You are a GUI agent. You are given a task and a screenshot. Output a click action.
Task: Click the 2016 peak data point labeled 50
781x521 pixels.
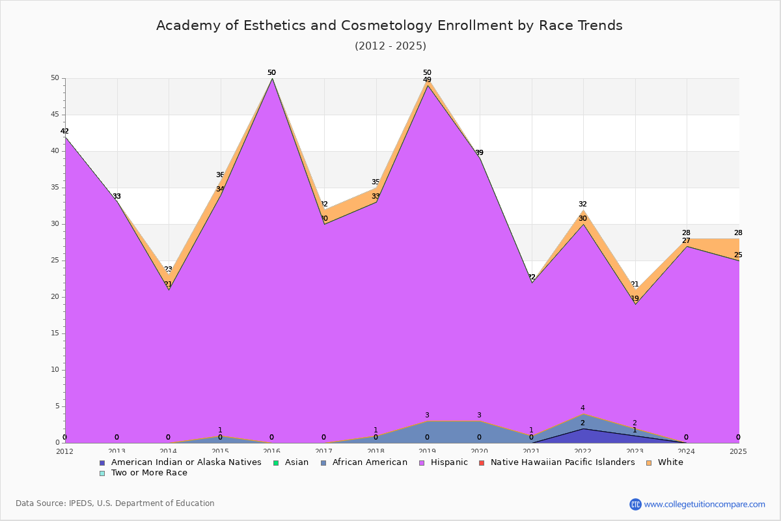[271, 73]
